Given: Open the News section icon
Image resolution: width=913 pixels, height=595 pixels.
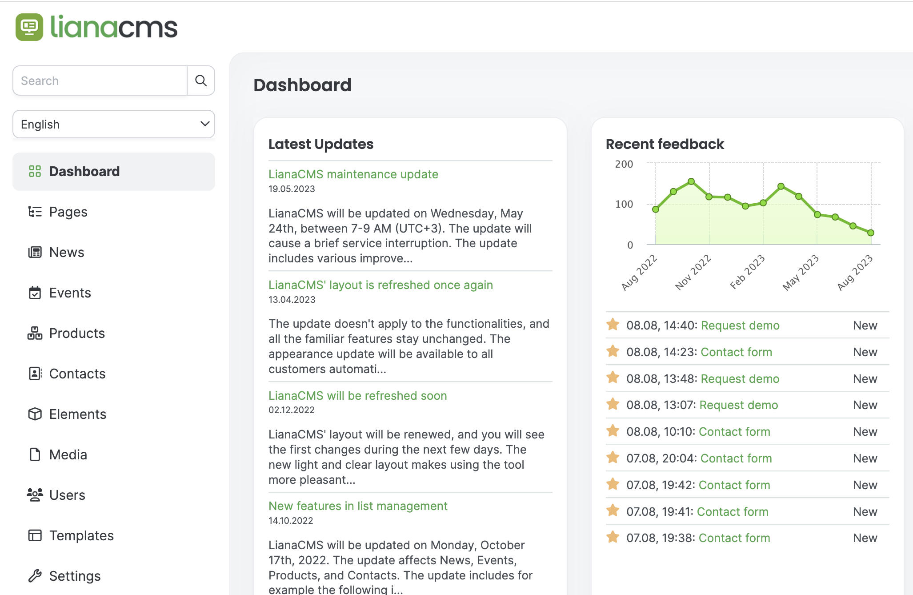Looking at the screenshot, I should tap(35, 252).
